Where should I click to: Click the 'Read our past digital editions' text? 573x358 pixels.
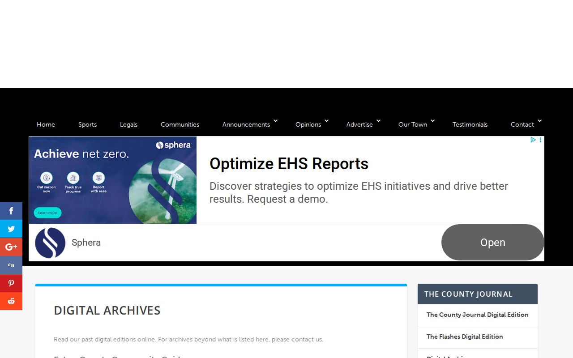coord(188,339)
